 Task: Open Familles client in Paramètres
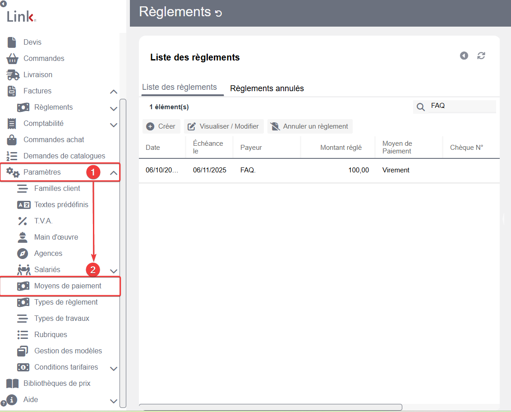coord(57,188)
